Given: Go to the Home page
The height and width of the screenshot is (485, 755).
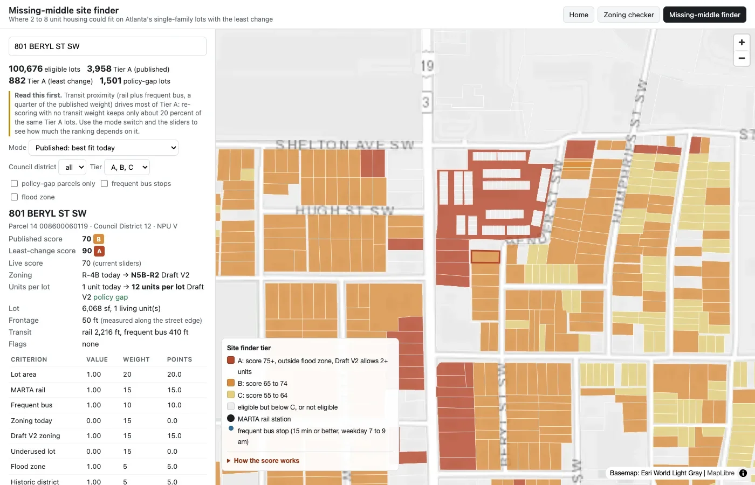Looking at the screenshot, I should pyautogui.click(x=579, y=15).
